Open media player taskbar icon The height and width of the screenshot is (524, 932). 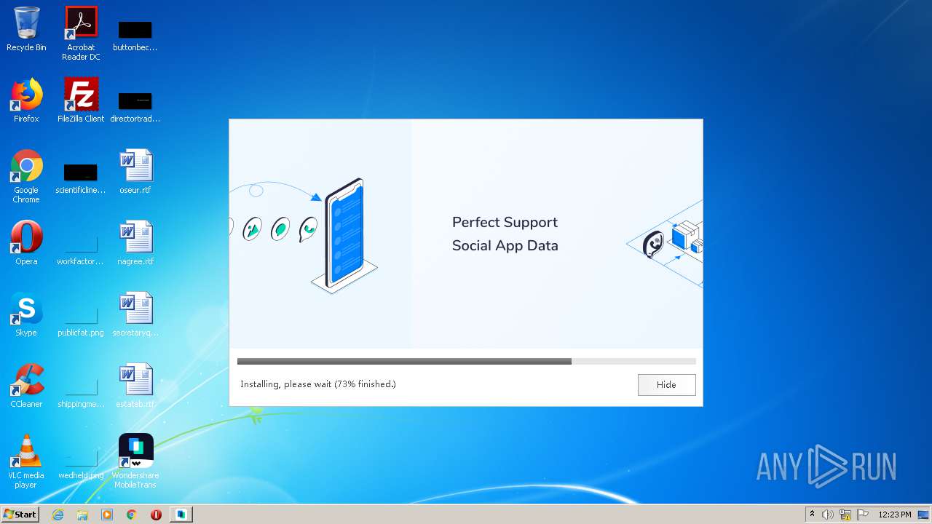107,515
